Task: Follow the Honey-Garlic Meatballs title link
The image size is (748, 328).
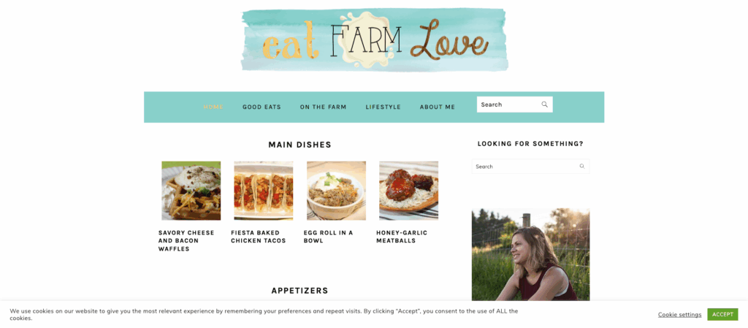Action: 402,237
